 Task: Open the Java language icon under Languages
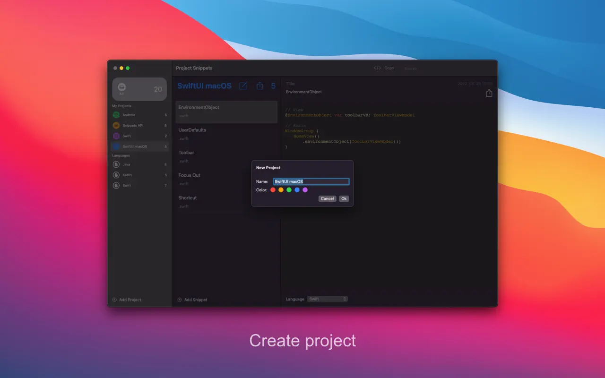coord(116,164)
